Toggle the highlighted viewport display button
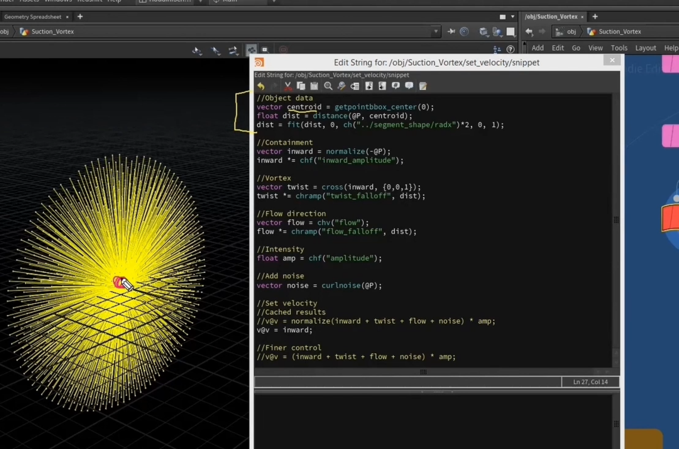 point(252,50)
